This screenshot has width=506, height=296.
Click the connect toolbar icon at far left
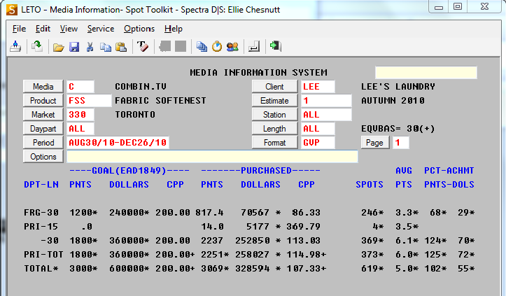(x=15, y=47)
